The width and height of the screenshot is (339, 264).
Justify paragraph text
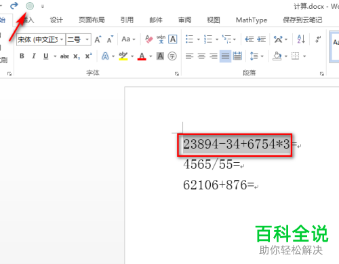pyautogui.click(x=225, y=56)
